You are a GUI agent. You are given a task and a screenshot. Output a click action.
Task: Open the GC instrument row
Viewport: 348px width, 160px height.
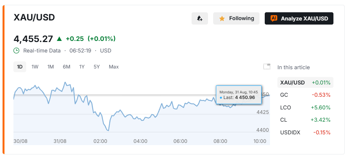click(x=305, y=95)
